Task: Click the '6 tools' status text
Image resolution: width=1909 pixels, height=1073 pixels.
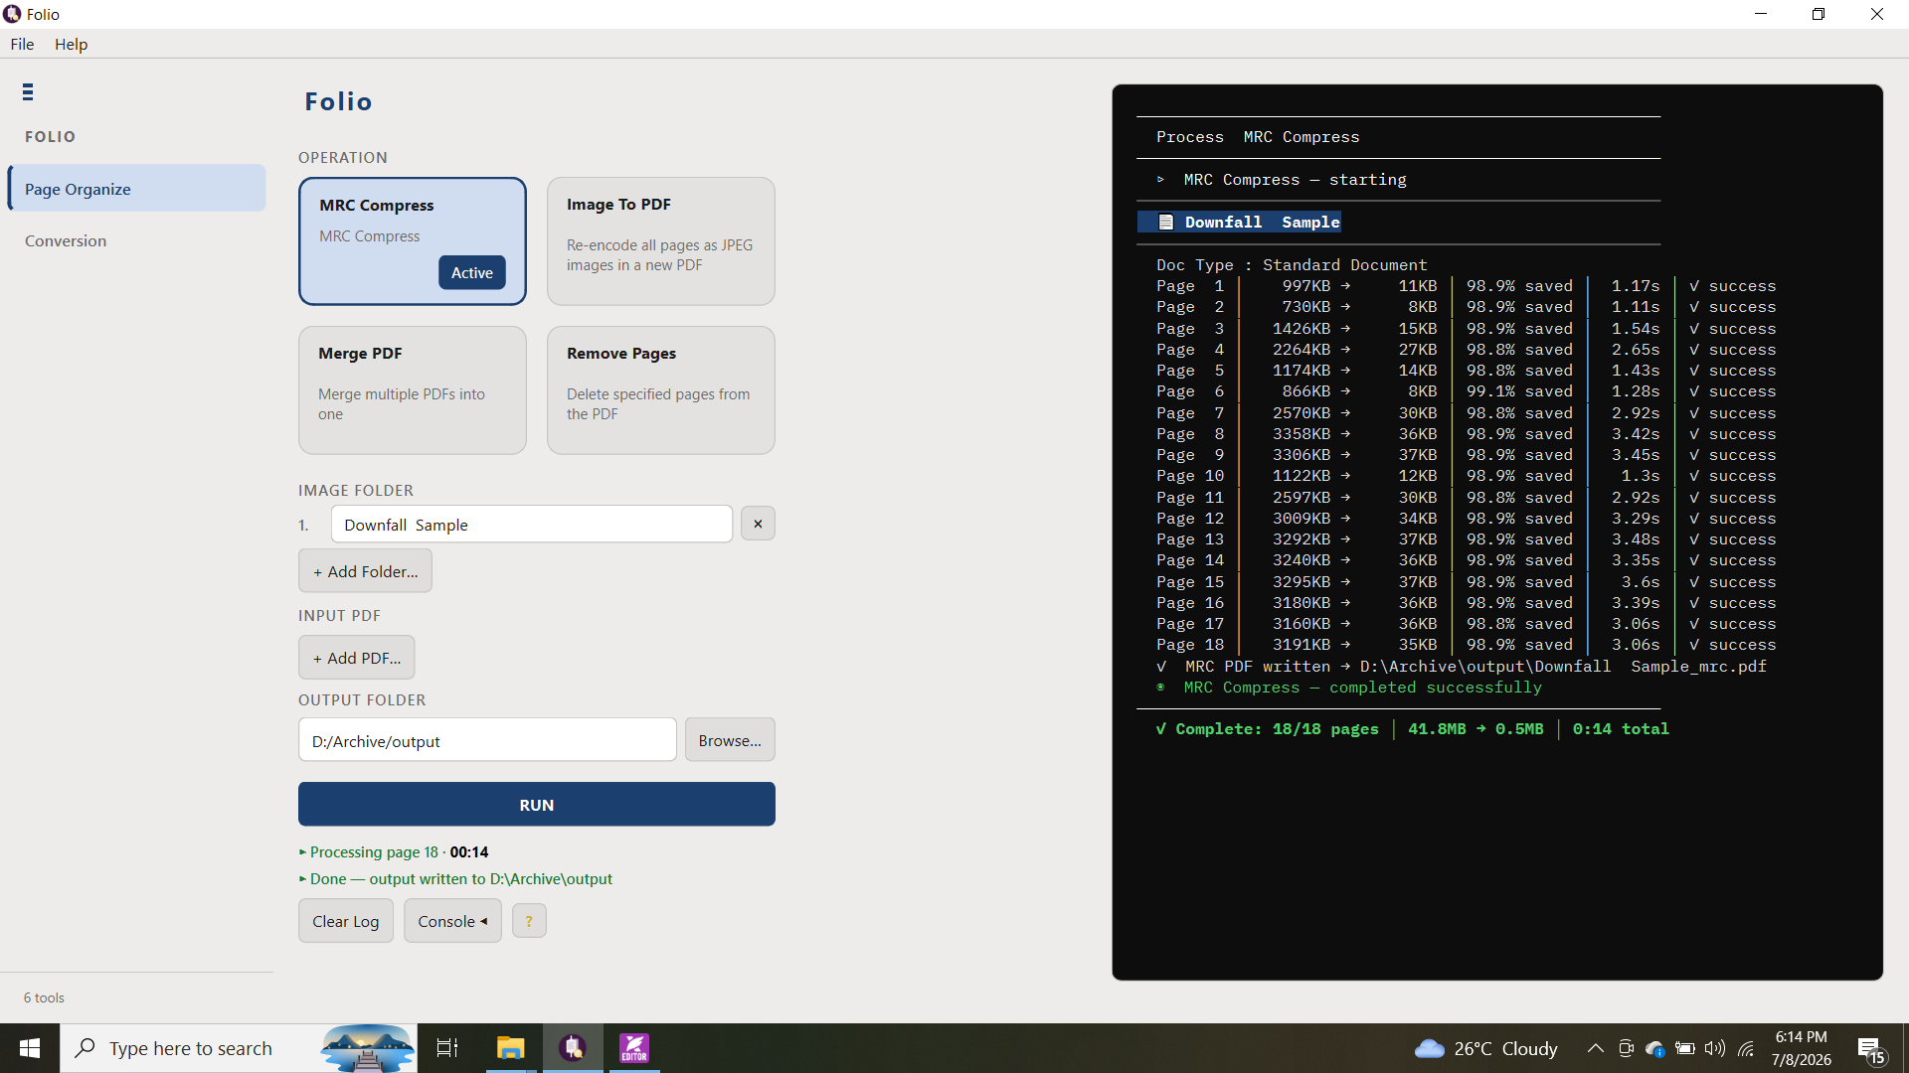Action: click(44, 997)
